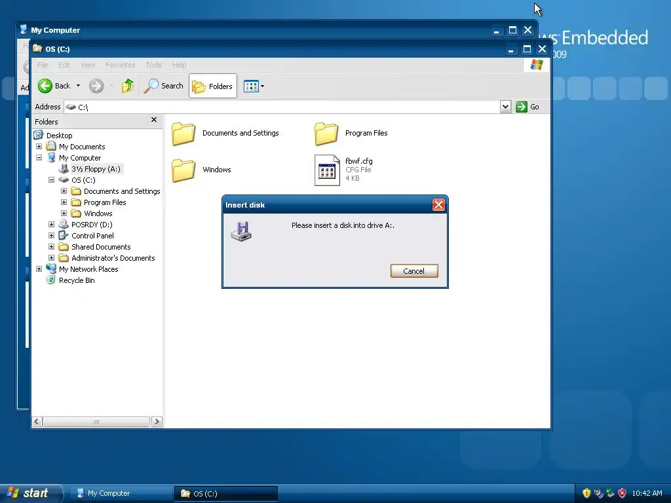Select Program Files folder icon in file pane
The image size is (671, 503).
[x=326, y=134]
